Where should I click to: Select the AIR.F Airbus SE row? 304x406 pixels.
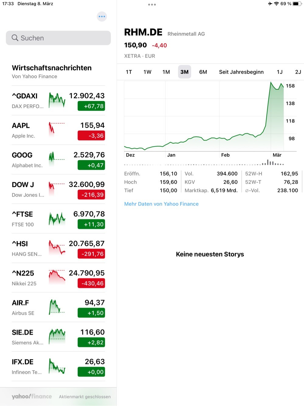point(58,307)
